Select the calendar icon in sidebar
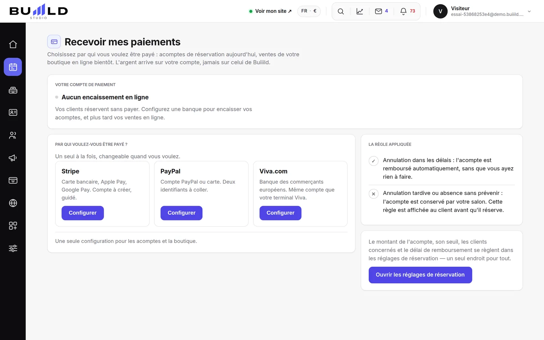Image resolution: width=544 pixels, height=340 pixels. 13,67
